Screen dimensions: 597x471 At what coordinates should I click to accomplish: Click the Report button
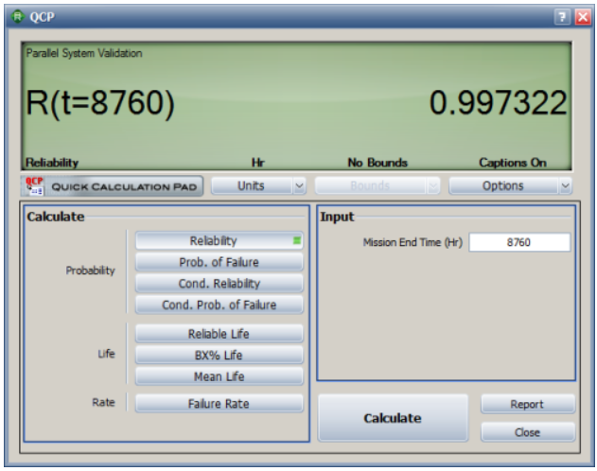528,404
